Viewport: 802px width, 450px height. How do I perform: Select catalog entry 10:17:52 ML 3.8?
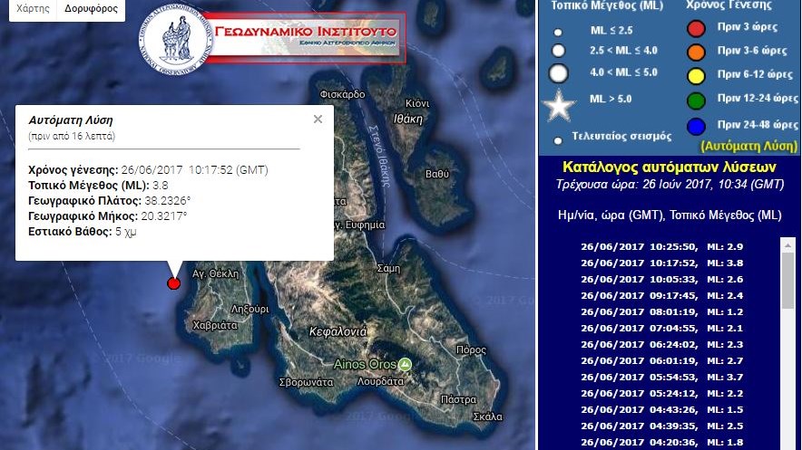pyautogui.click(x=662, y=263)
